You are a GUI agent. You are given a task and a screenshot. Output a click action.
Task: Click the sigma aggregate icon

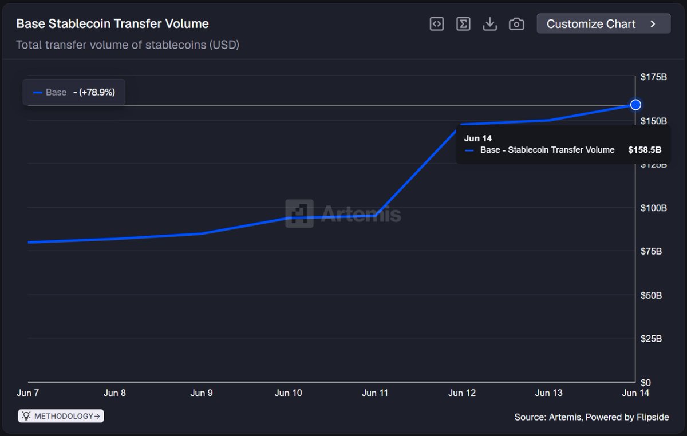(463, 24)
